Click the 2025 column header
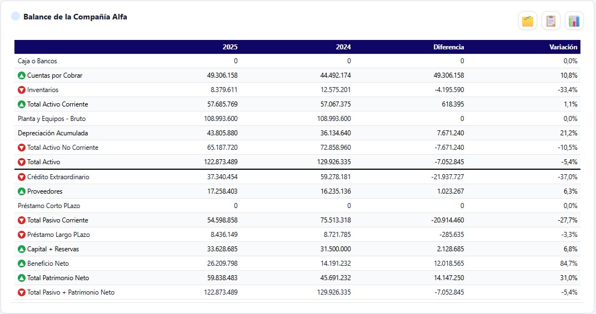The image size is (596, 314). 230,47
